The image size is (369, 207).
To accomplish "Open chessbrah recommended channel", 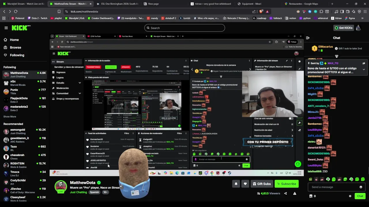I will (25, 157).
